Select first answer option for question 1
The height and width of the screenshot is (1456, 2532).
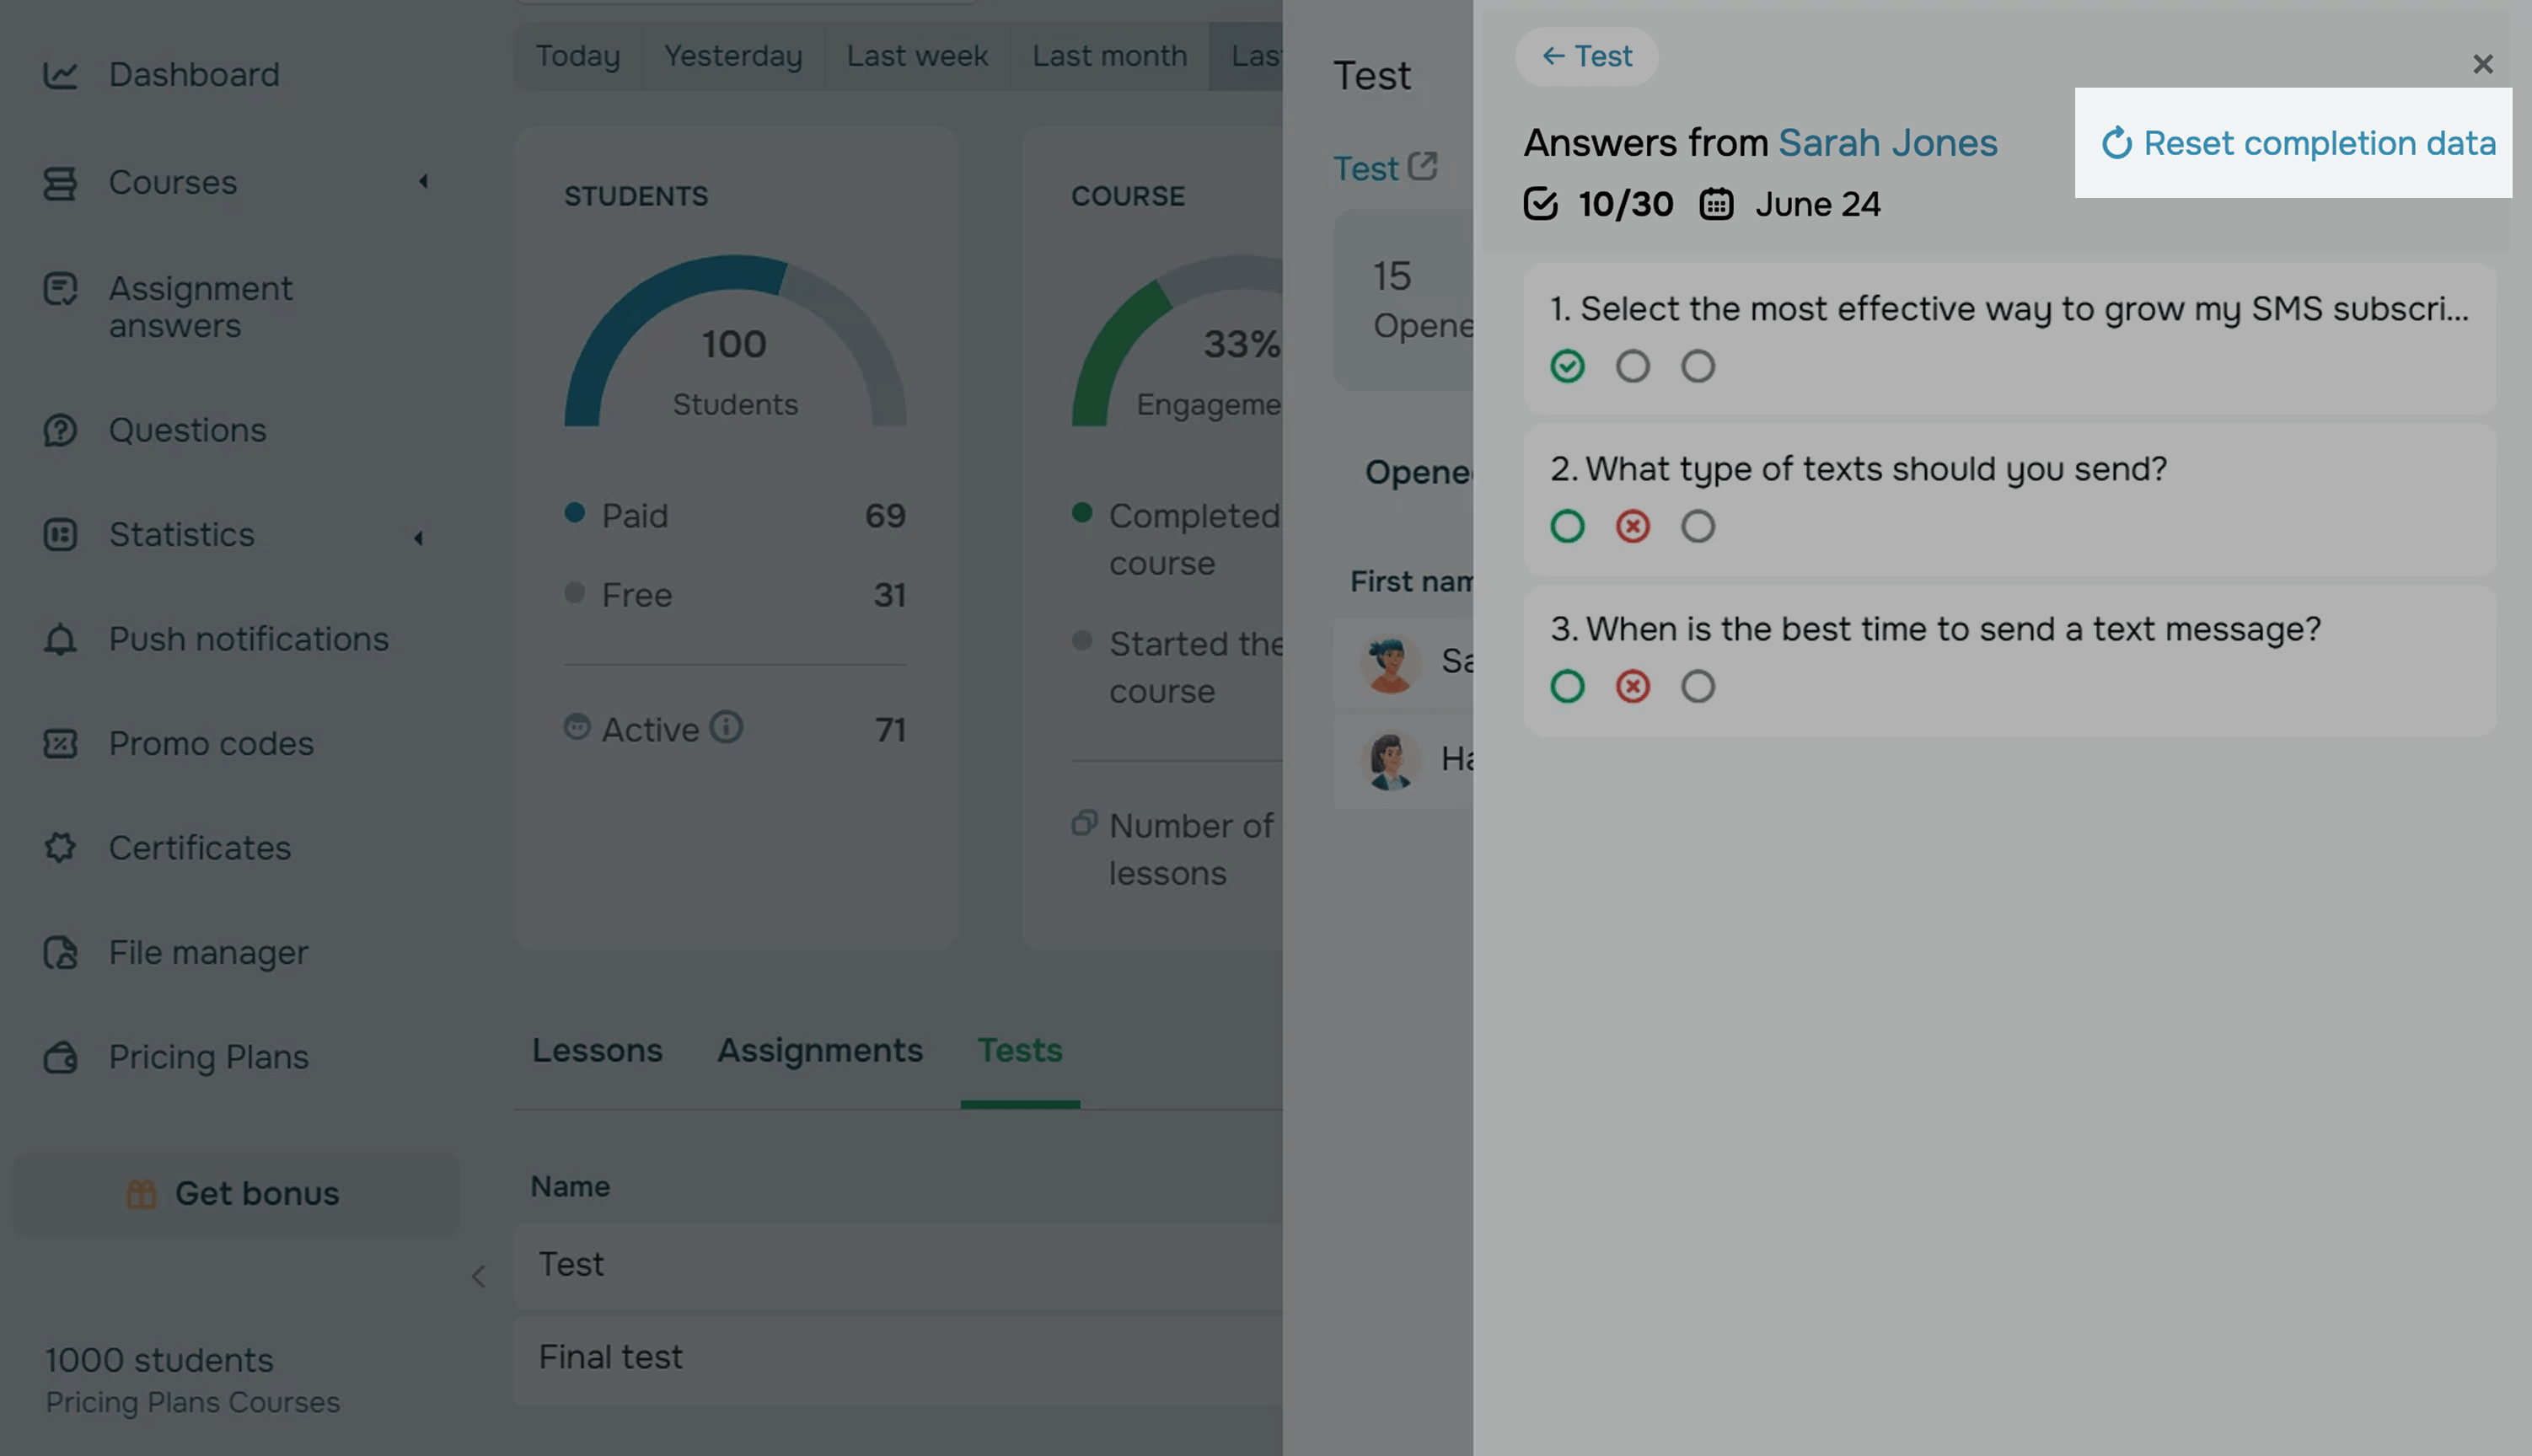pos(1567,367)
